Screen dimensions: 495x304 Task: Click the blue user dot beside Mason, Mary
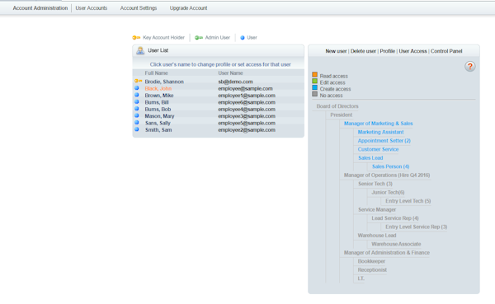[x=137, y=115]
